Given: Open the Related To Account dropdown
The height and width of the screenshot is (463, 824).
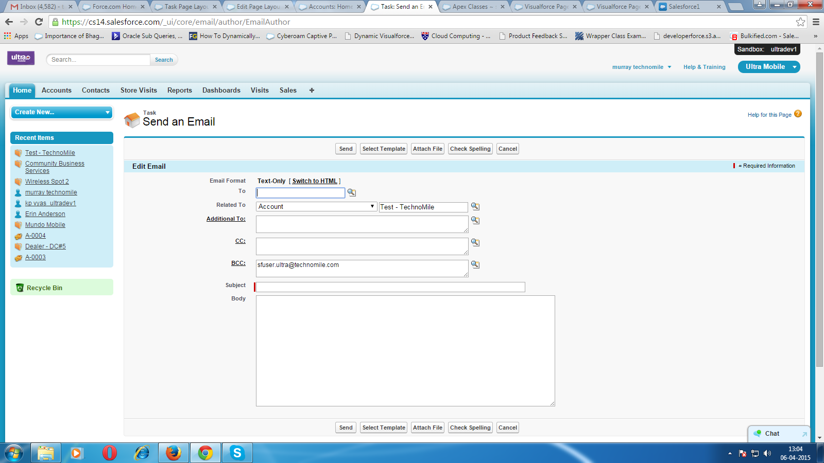Looking at the screenshot, I should point(316,206).
